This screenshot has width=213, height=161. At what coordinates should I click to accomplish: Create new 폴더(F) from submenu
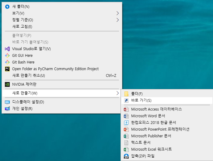click(x=167, y=94)
